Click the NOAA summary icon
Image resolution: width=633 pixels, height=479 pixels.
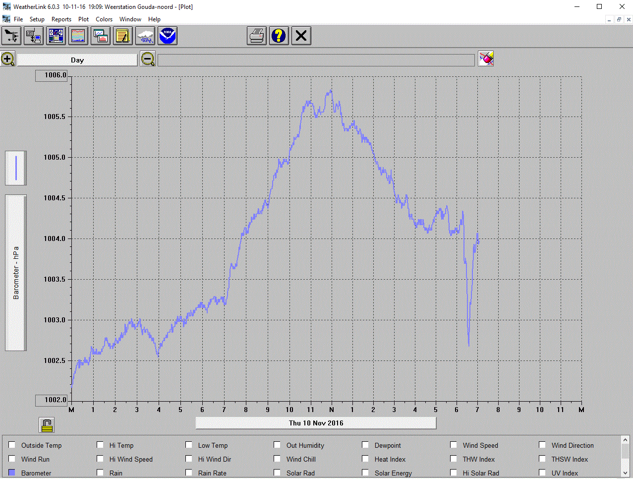[x=168, y=36]
